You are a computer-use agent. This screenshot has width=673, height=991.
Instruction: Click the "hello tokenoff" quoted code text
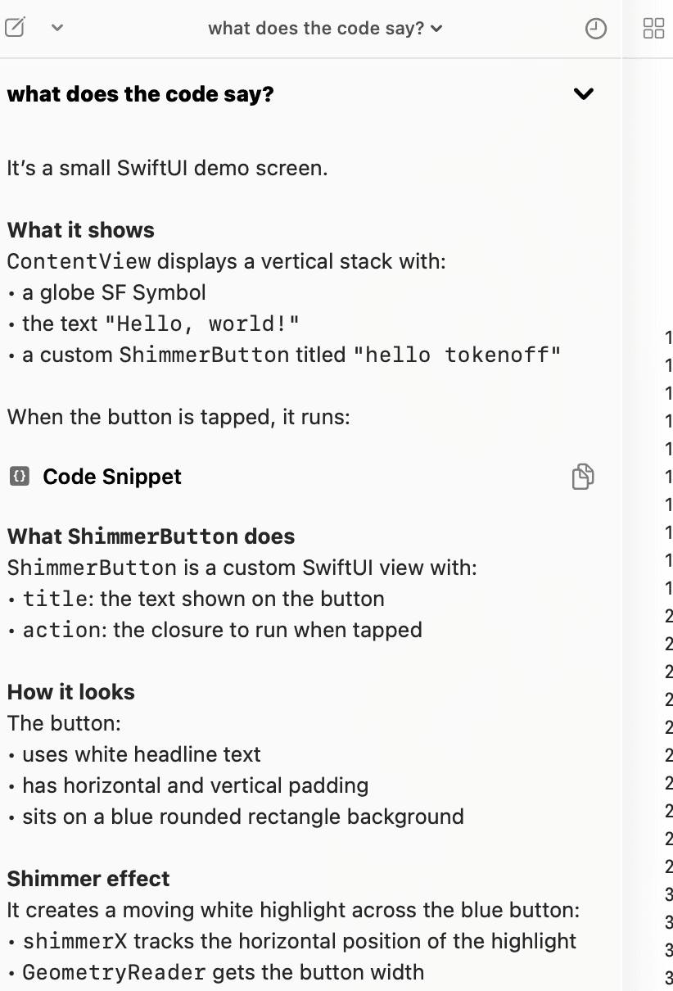click(x=463, y=355)
